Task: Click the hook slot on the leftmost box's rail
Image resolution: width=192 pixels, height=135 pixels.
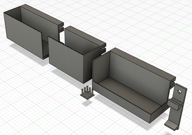Action: point(61,29)
